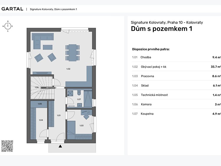Click room label 1.07 in the bathroom
The image size is (221, 166).
[79, 99]
